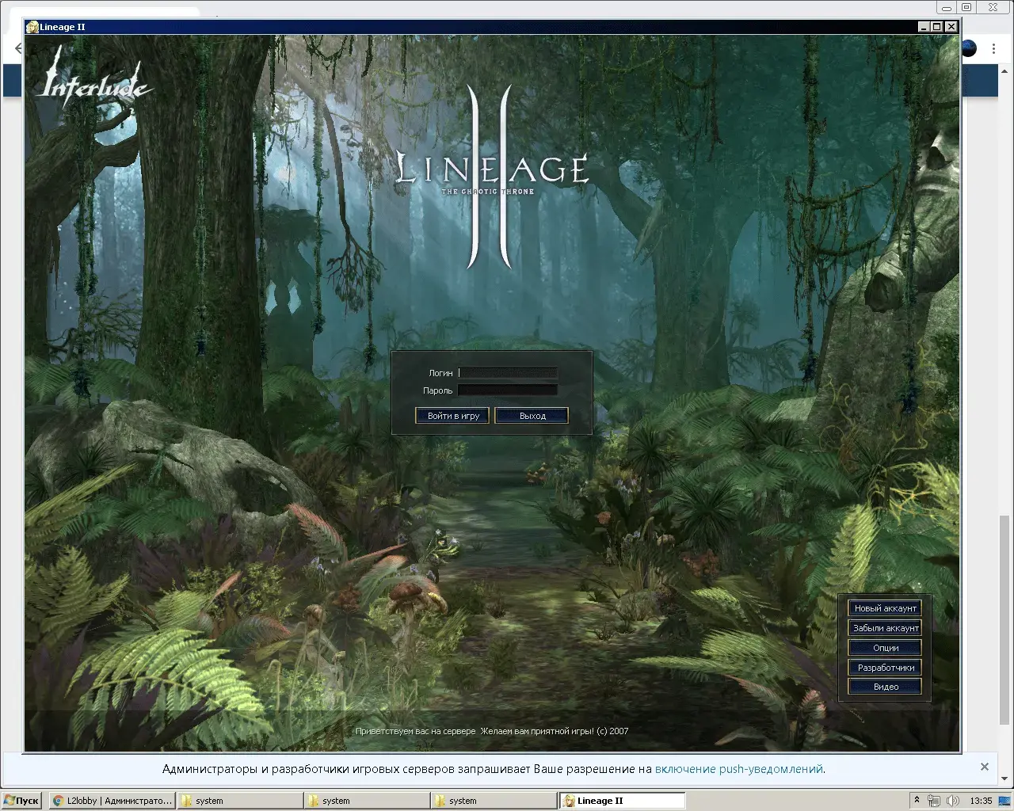Click the Выход button in login box
This screenshot has height=811, width=1014.
[532, 416]
